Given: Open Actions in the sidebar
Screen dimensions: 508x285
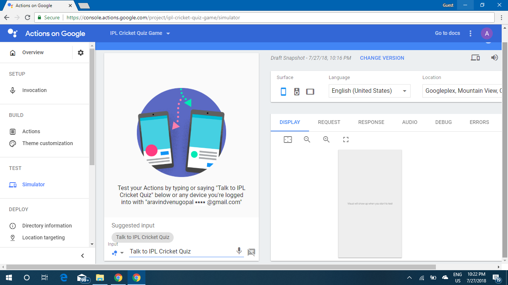Looking at the screenshot, I should point(31,132).
